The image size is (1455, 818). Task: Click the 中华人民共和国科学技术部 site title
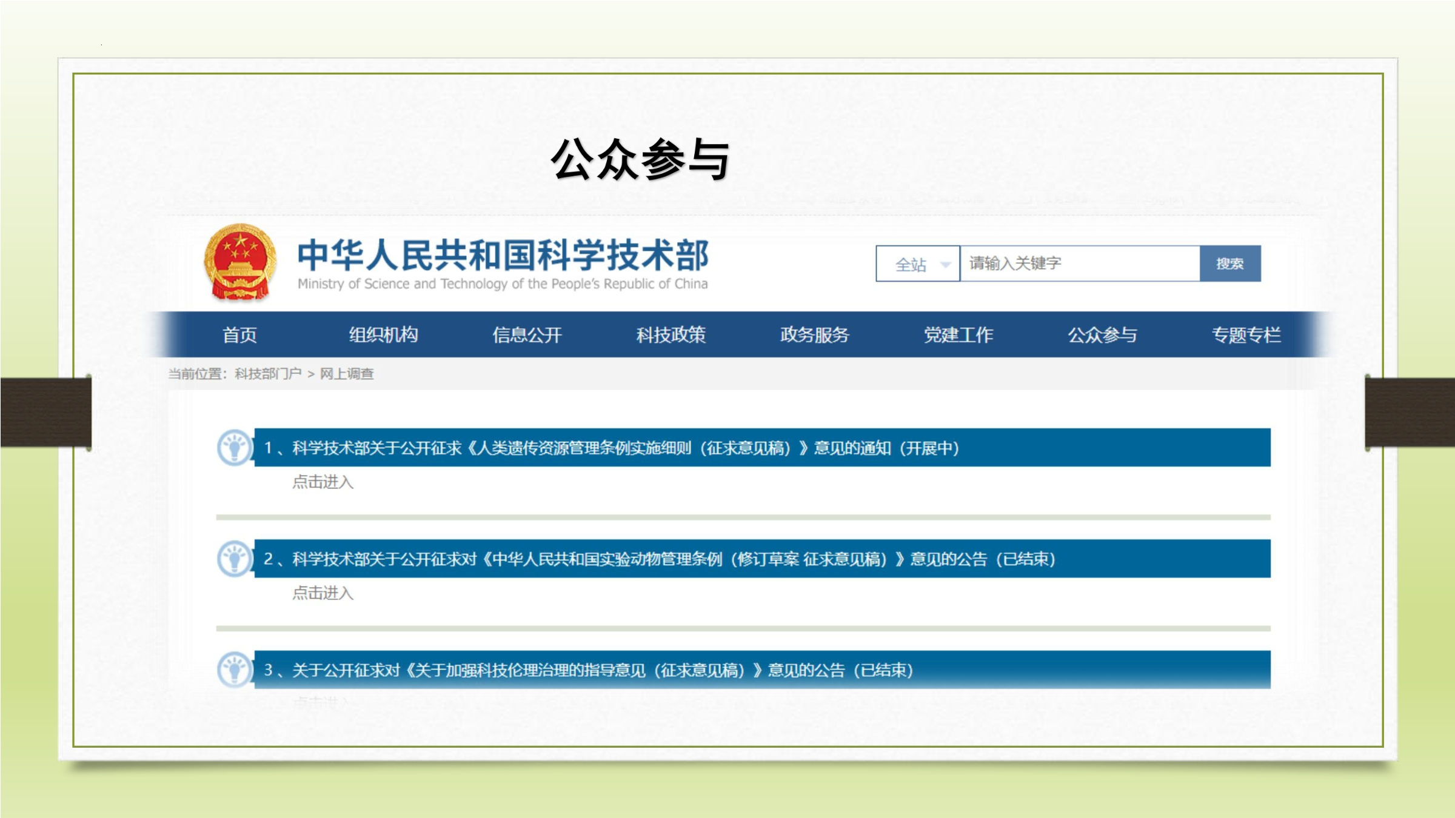click(x=503, y=255)
